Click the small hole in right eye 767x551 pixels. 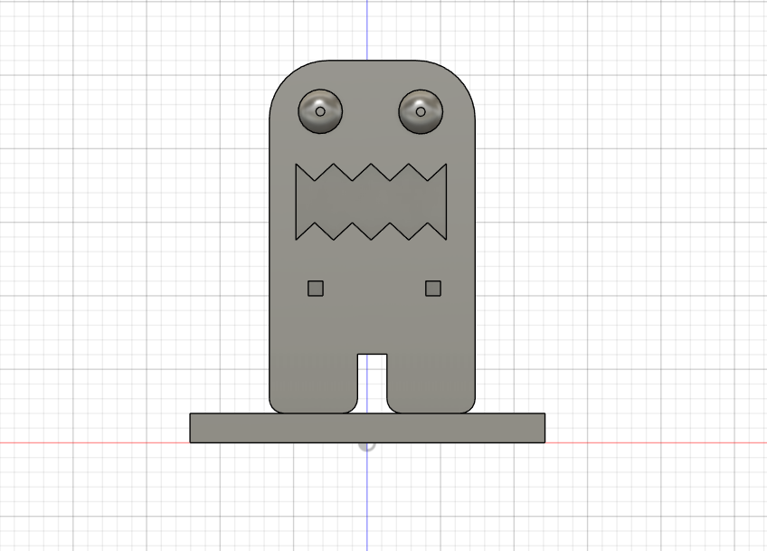[420, 112]
